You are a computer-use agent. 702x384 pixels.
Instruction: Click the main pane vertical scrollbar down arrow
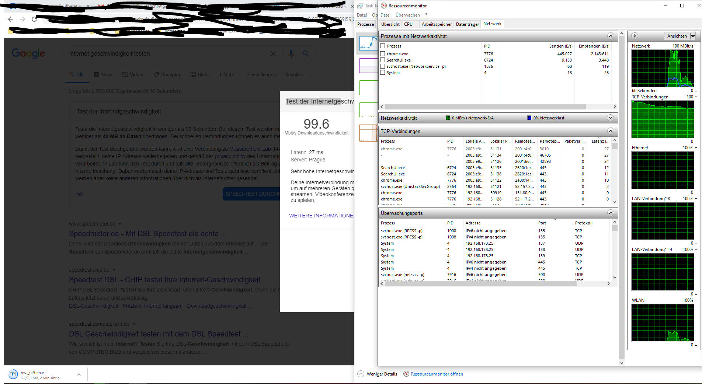(622, 363)
